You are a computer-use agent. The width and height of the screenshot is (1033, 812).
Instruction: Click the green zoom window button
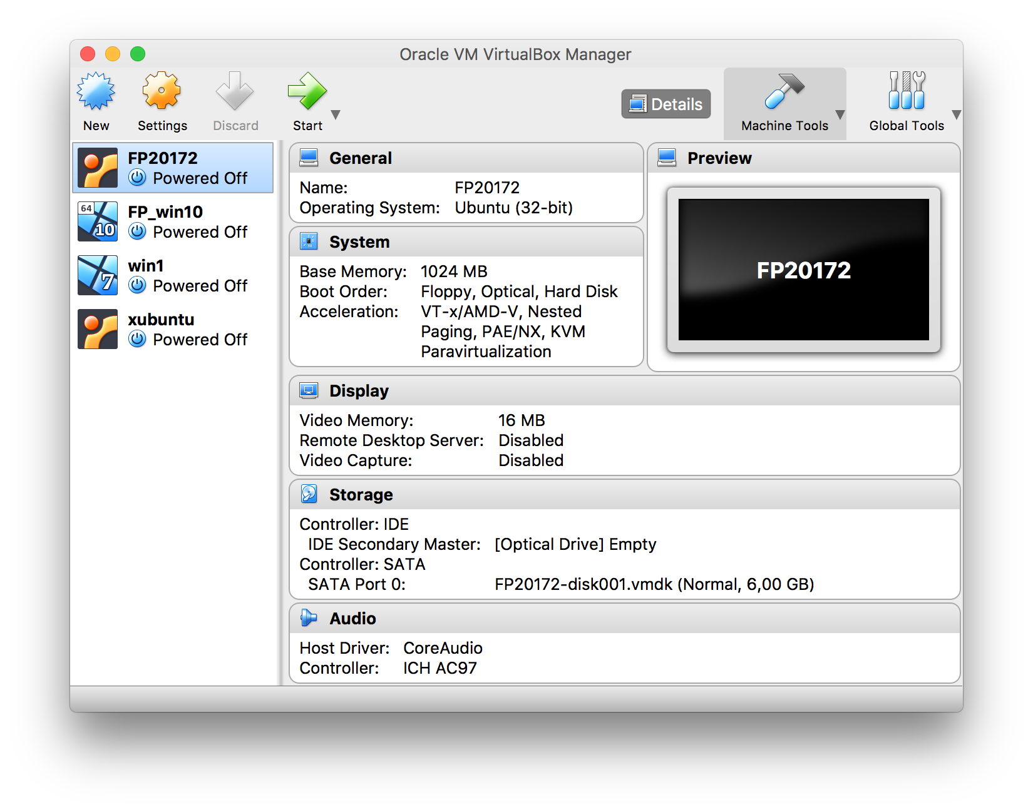(138, 54)
